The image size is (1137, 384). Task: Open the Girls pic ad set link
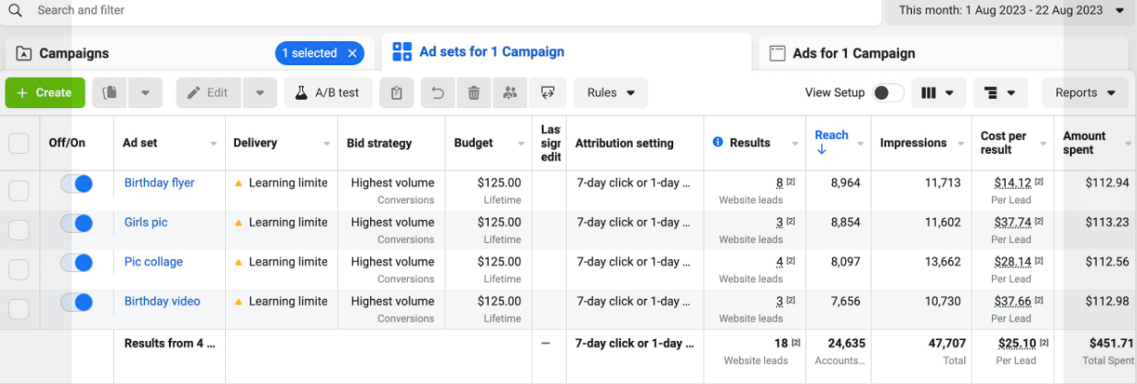click(146, 222)
